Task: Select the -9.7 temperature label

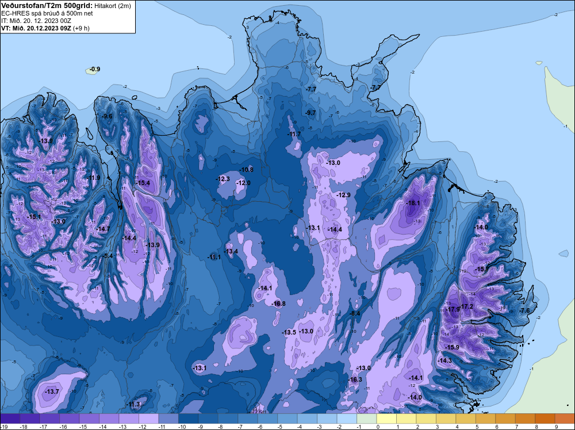Action: (310, 113)
